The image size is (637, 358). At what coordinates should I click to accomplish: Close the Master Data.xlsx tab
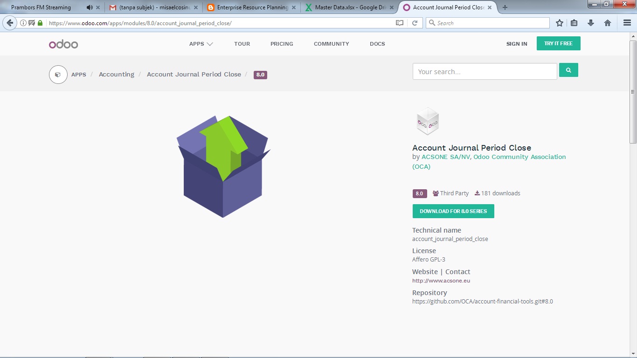(392, 7)
